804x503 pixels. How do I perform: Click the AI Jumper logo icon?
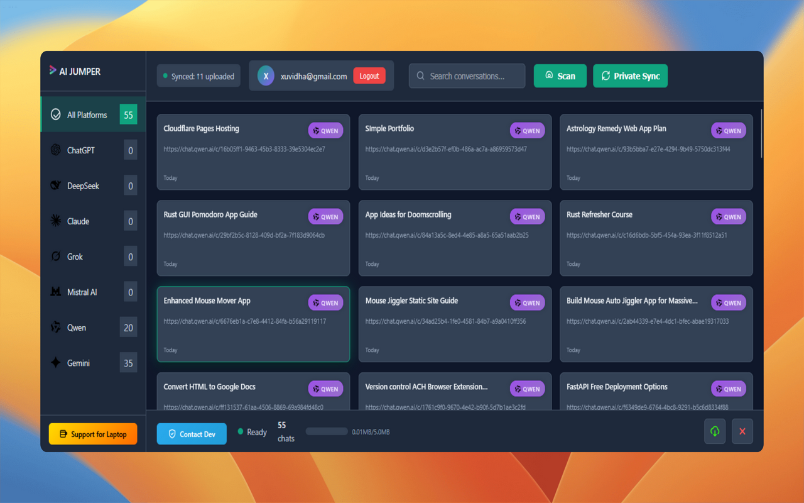coord(53,70)
